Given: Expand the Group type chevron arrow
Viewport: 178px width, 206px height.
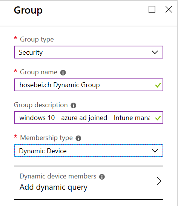Looking at the screenshot, I should (x=155, y=52).
